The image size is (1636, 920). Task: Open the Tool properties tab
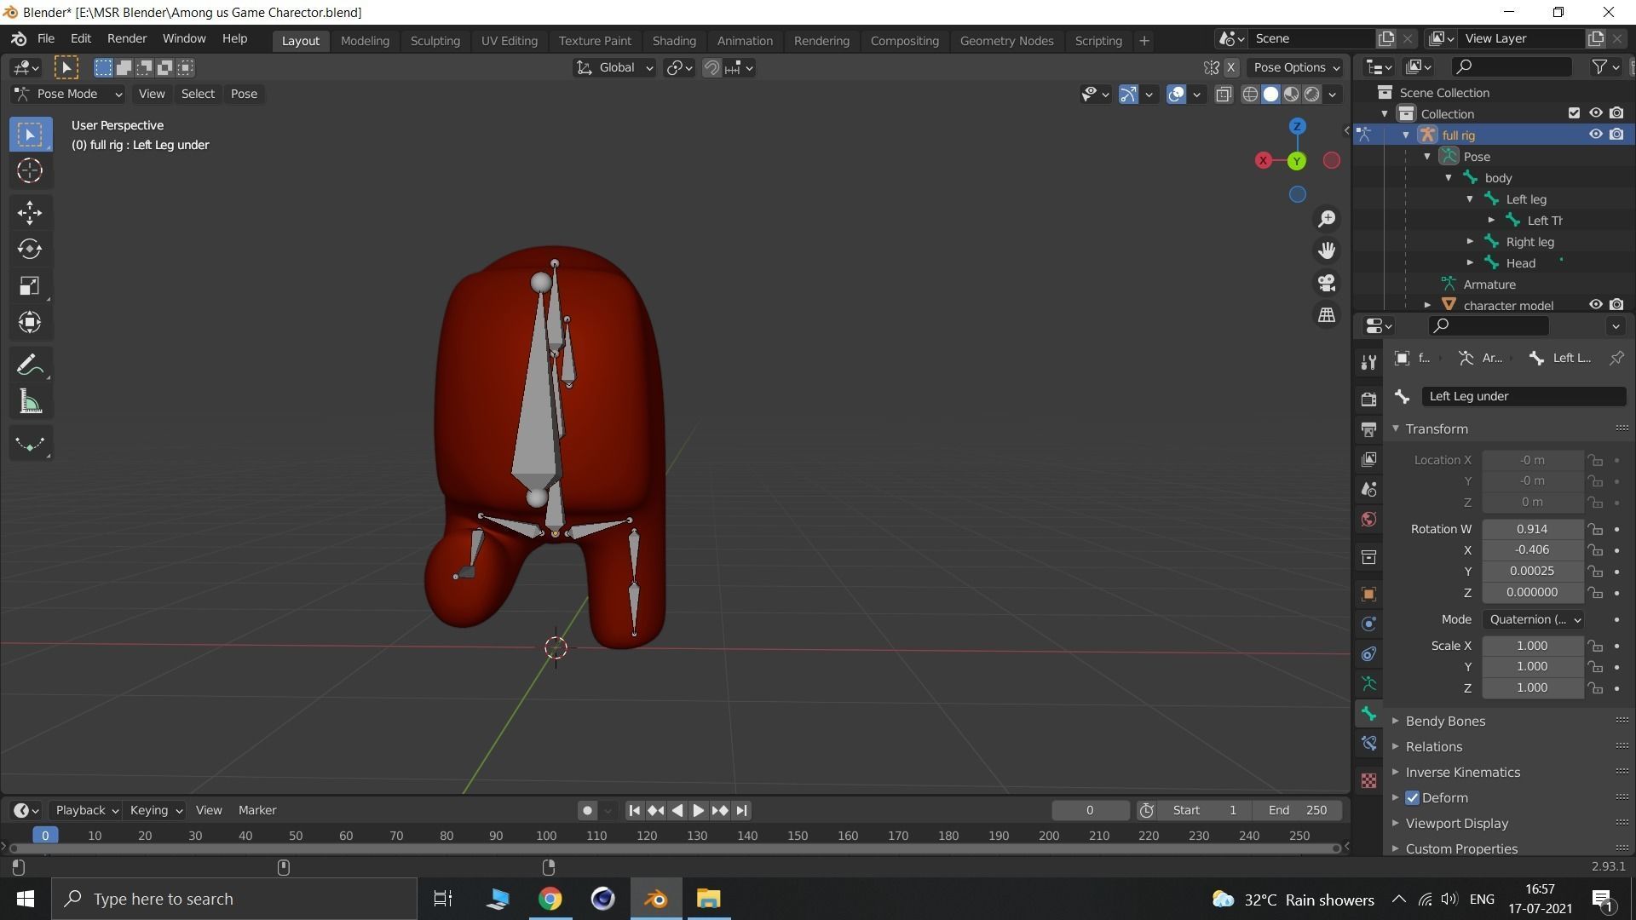(1368, 363)
